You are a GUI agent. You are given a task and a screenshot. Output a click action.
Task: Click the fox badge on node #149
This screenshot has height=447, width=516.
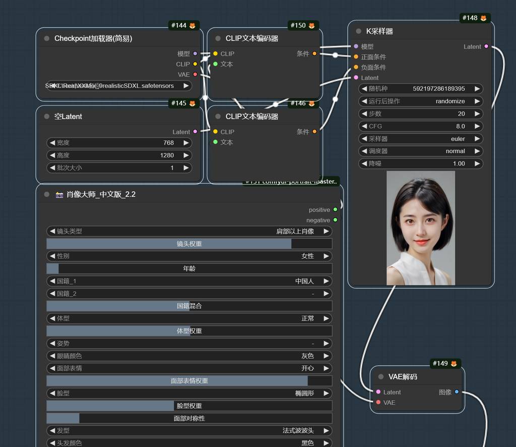click(x=454, y=363)
